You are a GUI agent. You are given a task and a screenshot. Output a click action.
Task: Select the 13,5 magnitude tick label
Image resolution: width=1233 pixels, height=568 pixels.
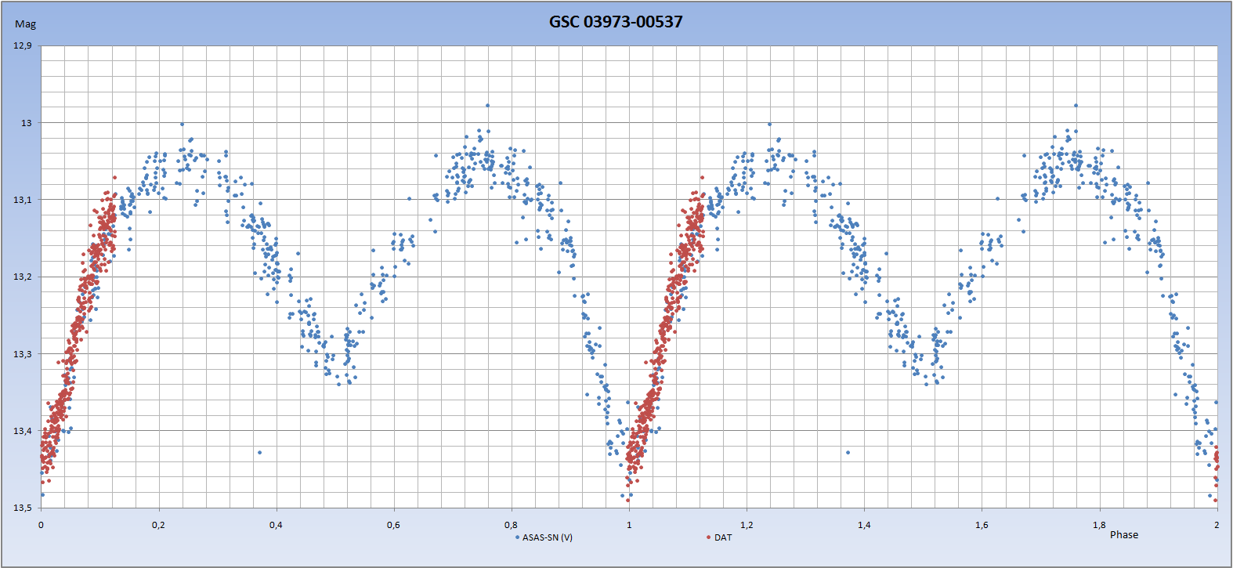[23, 508]
